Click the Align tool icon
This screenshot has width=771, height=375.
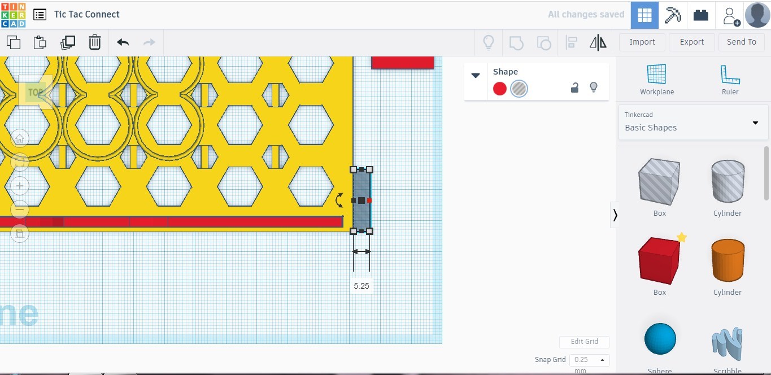click(571, 42)
